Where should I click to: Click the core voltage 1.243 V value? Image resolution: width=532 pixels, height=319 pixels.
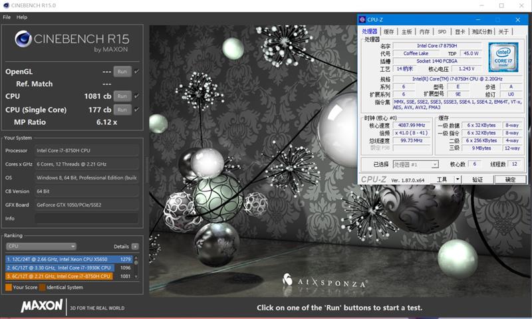coord(467,69)
